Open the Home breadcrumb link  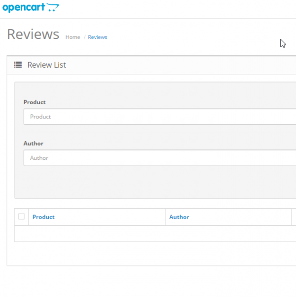click(73, 37)
